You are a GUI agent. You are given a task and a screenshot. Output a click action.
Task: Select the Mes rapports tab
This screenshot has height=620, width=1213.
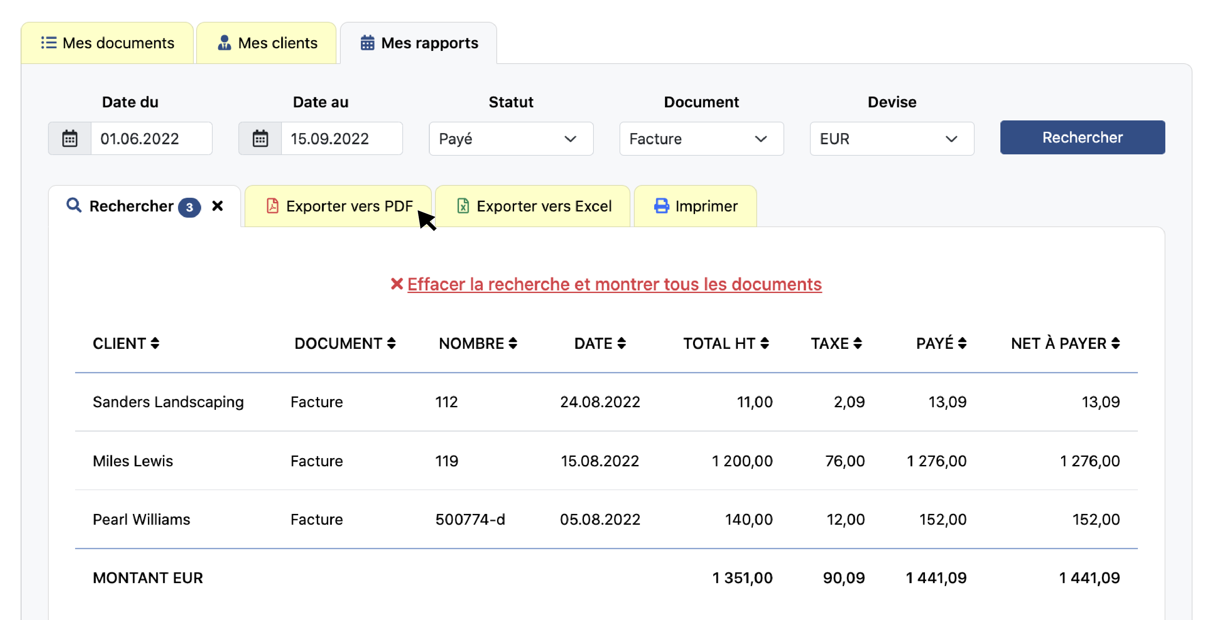[419, 43]
